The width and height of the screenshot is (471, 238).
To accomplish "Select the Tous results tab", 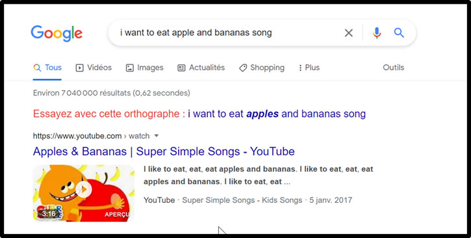I will click(47, 68).
